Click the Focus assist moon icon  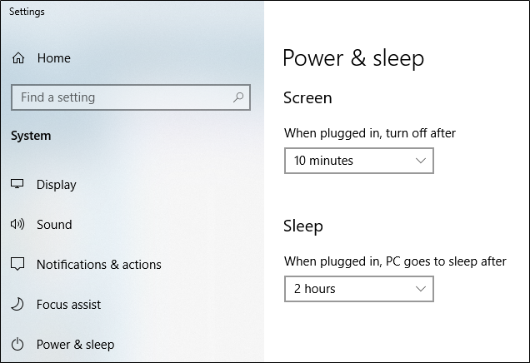tap(17, 304)
